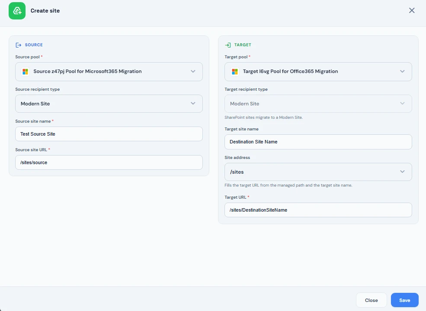Open the Source pool dropdown
426x311 pixels.
point(109,72)
